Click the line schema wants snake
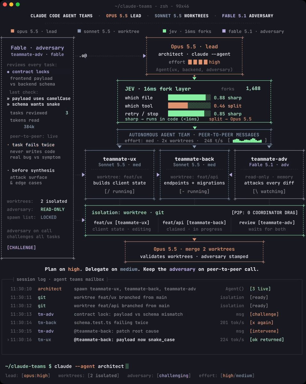 33,104
